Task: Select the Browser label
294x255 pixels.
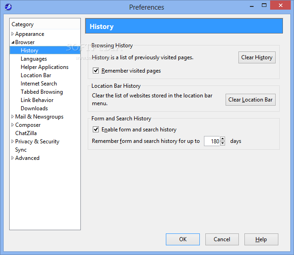Action: click(x=25, y=42)
